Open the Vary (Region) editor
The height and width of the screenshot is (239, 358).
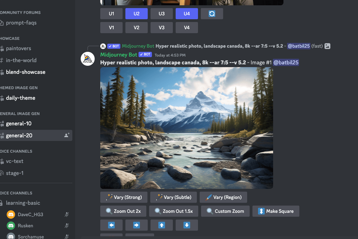(x=223, y=197)
